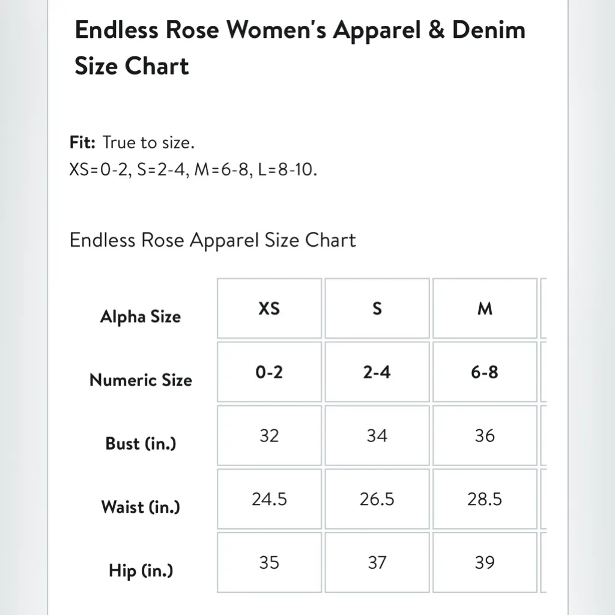Click the Hip (in.) row label
This screenshot has width=615, height=615.
141,570
